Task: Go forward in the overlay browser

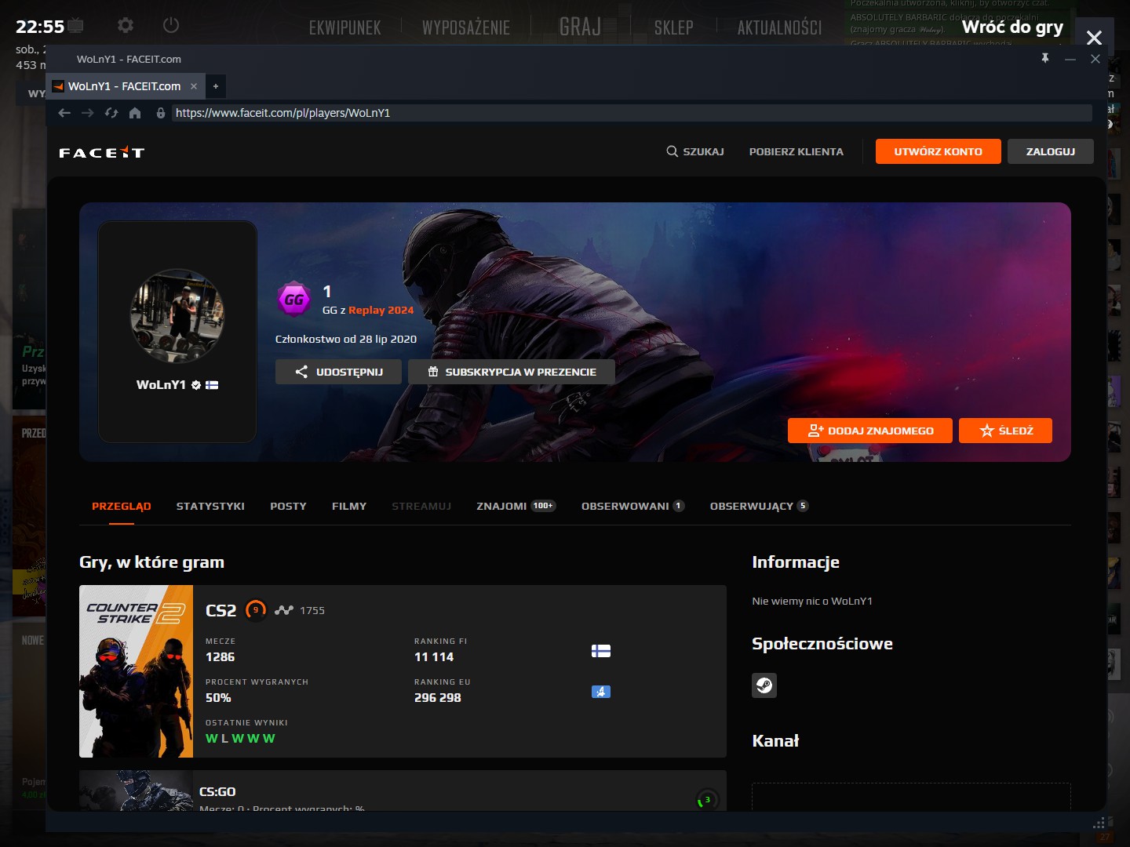Action: (88, 113)
